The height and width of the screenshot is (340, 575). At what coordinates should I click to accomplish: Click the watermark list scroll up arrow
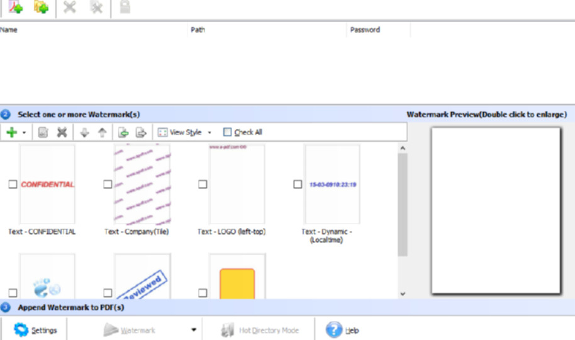tap(403, 148)
